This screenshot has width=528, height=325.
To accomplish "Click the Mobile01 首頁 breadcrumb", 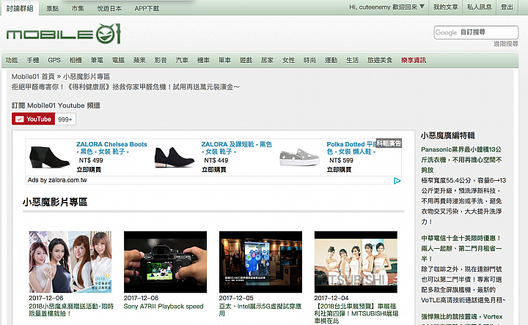I will tap(33, 77).
